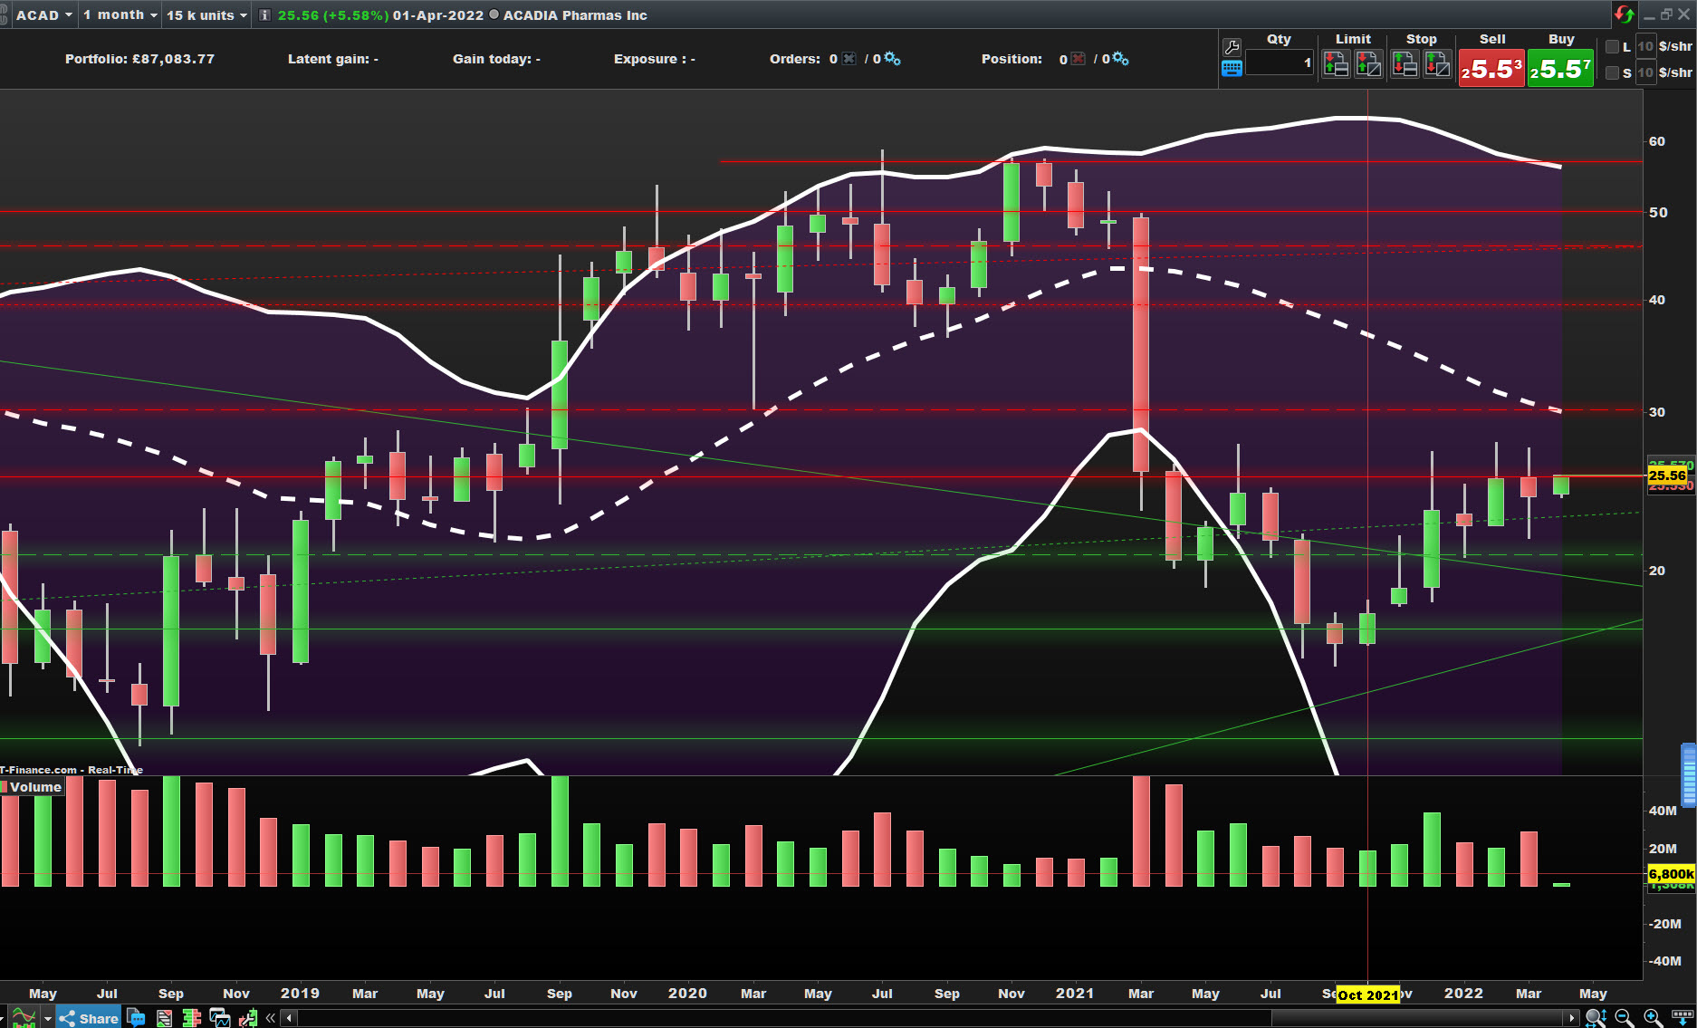Click the S distance field showing 10
Image resolution: width=1697 pixels, height=1028 pixels.
pyautogui.click(x=1645, y=72)
